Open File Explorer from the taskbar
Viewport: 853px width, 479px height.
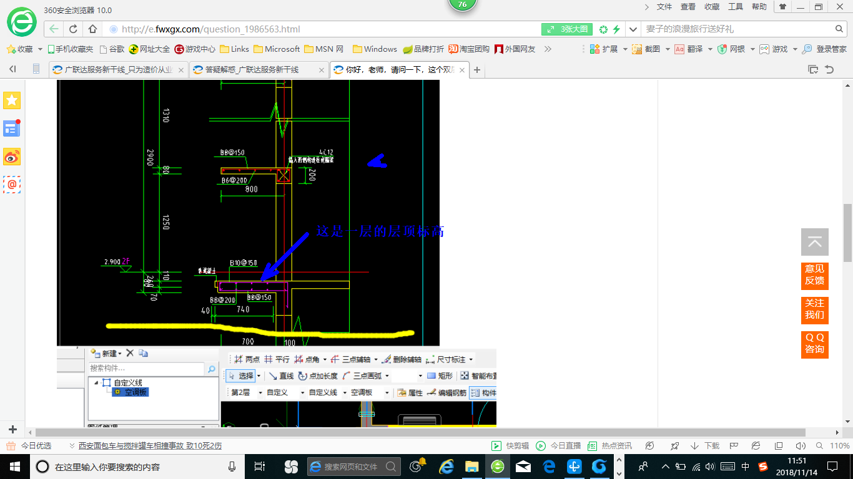471,467
